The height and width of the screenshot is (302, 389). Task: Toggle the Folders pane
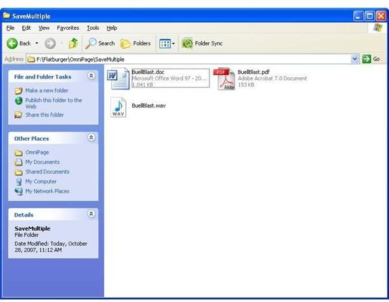[x=136, y=43]
